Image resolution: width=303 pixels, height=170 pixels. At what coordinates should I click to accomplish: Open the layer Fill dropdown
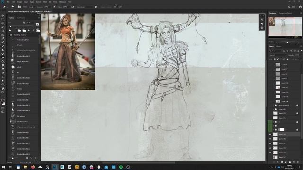pyautogui.click(x=297, y=59)
